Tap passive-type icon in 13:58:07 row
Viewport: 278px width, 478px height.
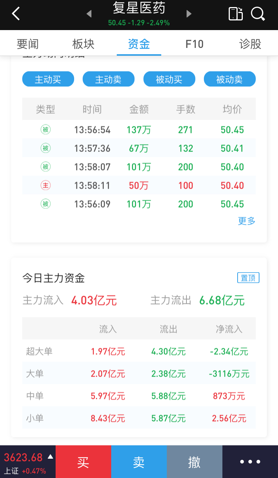[x=46, y=167]
